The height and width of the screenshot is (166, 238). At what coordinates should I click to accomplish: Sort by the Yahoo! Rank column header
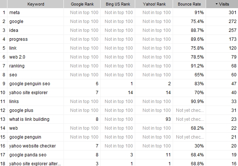click(x=154, y=4)
